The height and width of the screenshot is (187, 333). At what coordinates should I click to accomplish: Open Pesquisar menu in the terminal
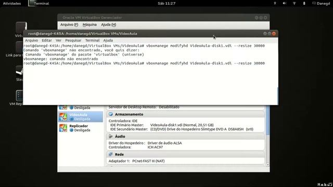pyautogui.click(x=73, y=41)
